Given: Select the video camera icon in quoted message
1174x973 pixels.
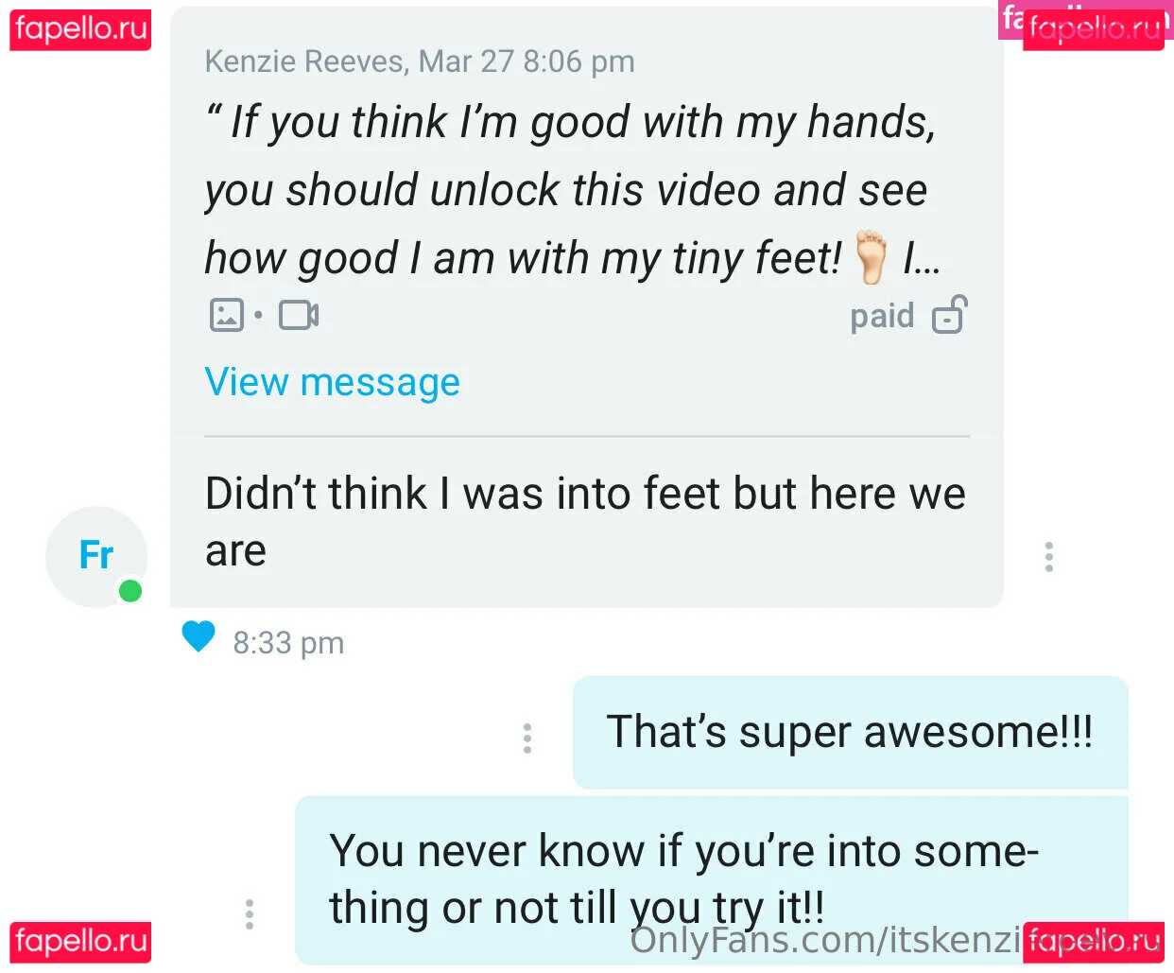Looking at the screenshot, I should coord(299,315).
